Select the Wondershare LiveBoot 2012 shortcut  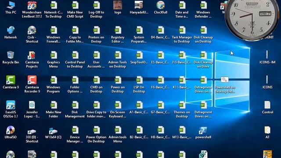[x=32, y=5]
